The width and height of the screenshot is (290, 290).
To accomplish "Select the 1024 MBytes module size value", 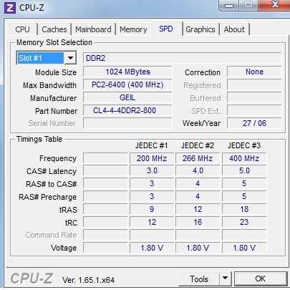I will click(x=127, y=72).
